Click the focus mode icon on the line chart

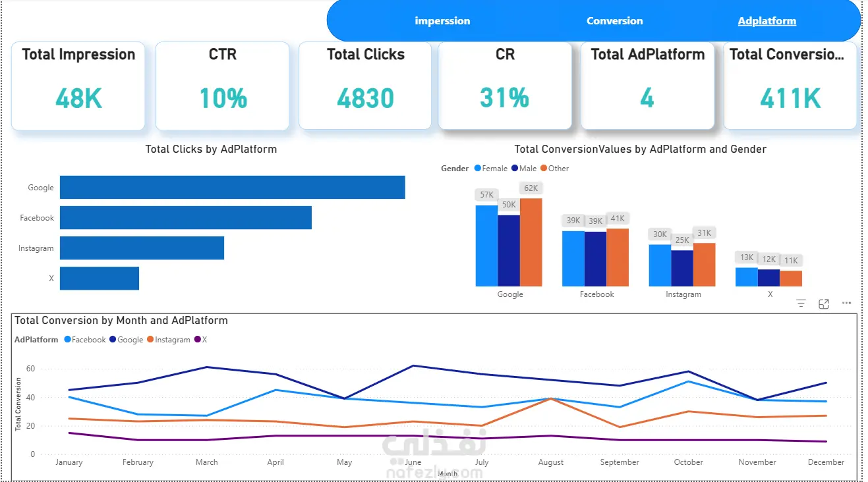[x=824, y=304]
